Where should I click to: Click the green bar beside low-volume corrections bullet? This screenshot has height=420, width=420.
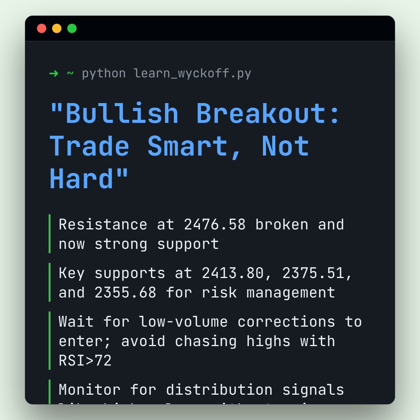(50, 341)
